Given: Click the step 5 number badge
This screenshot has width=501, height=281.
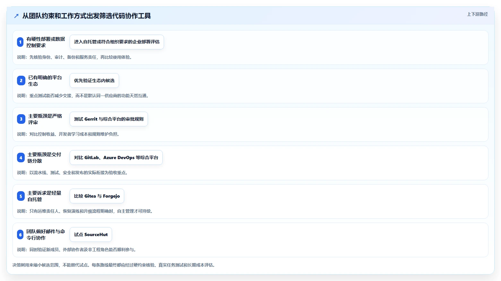Looking at the screenshot, I should click(21, 196).
